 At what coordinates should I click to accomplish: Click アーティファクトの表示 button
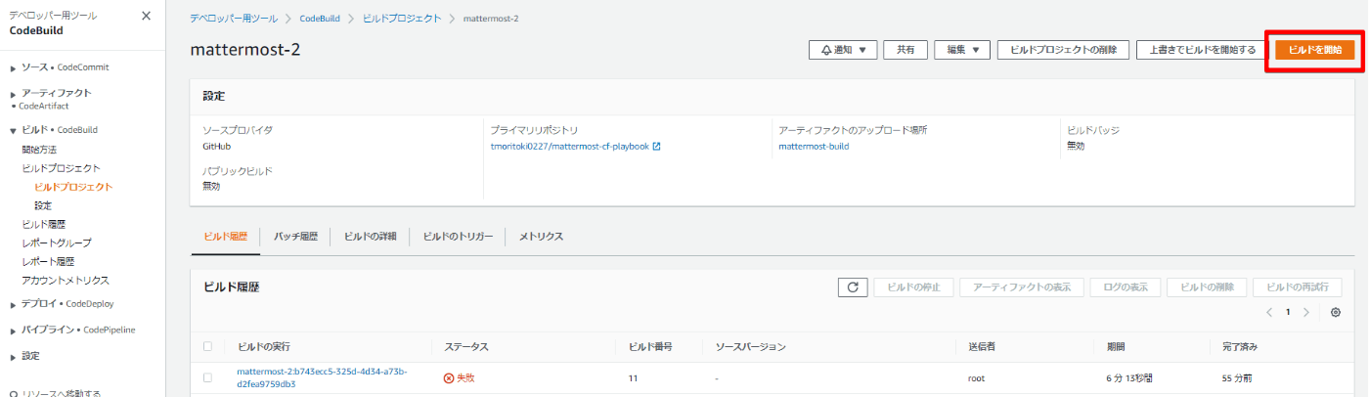point(1022,287)
